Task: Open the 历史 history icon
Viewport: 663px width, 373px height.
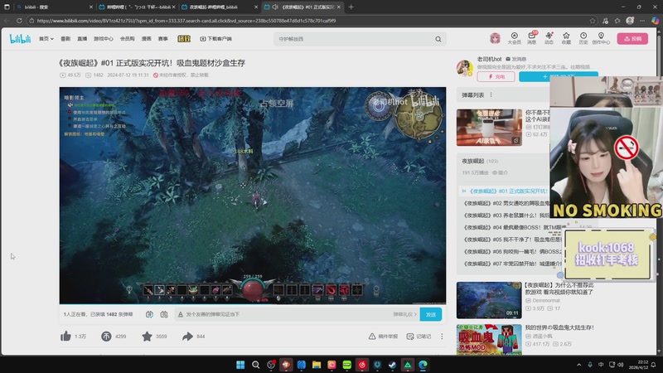Action: [583, 38]
